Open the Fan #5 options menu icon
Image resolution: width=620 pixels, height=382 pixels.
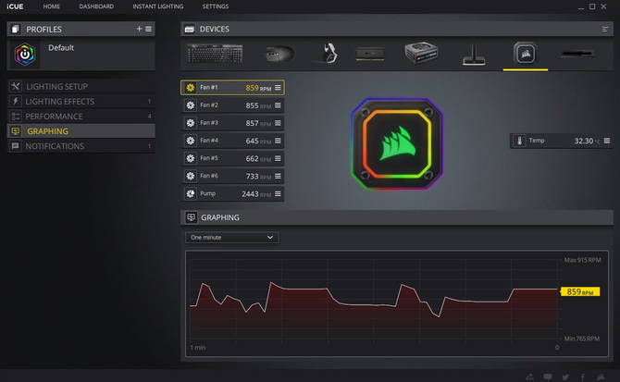click(x=278, y=158)
